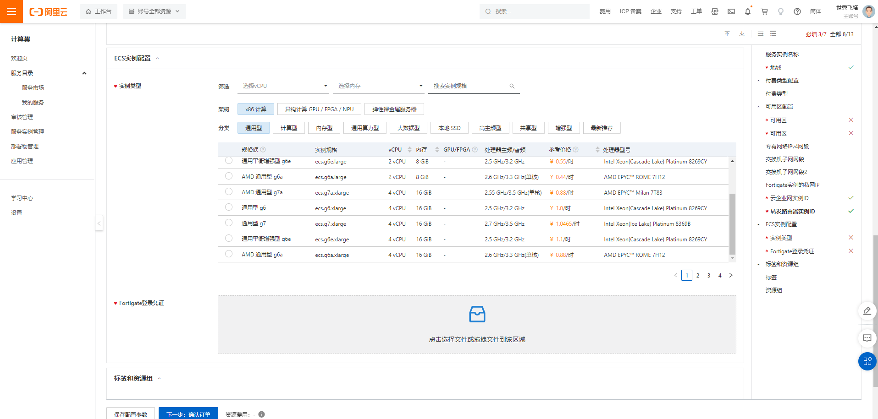Click the Alibaba Cloud logo
Image resolution: width=878 pixels, height=419 pixels.
[48, 12]
